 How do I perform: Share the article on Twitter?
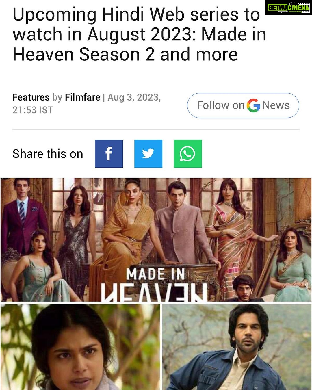pos(148,154)
